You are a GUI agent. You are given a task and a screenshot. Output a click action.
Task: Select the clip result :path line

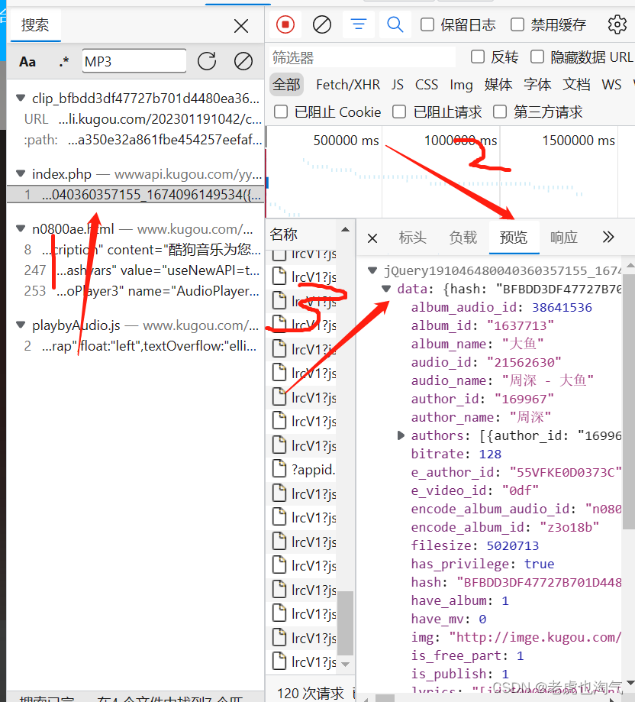click(x=136, y=140)
